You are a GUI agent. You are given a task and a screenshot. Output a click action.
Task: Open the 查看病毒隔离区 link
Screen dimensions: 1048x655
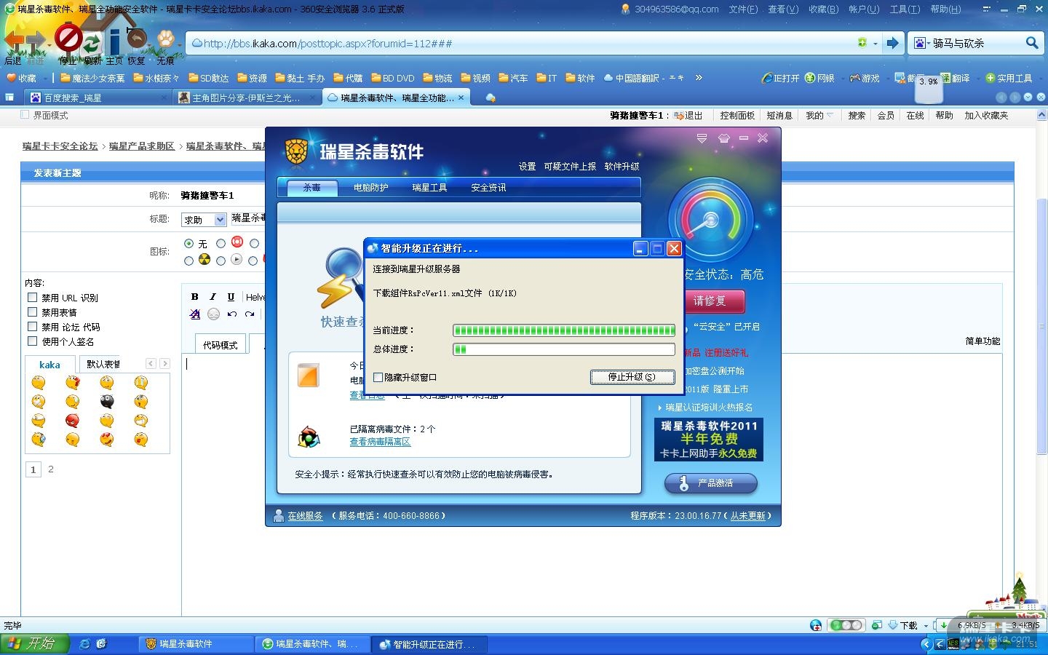(380, 442)
